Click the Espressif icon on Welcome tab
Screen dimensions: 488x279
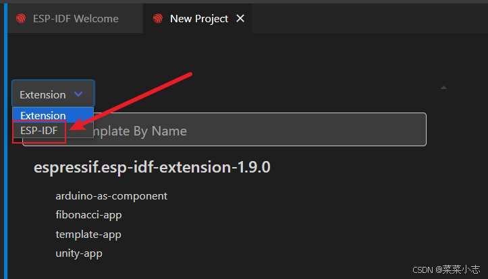pos(21,19)
